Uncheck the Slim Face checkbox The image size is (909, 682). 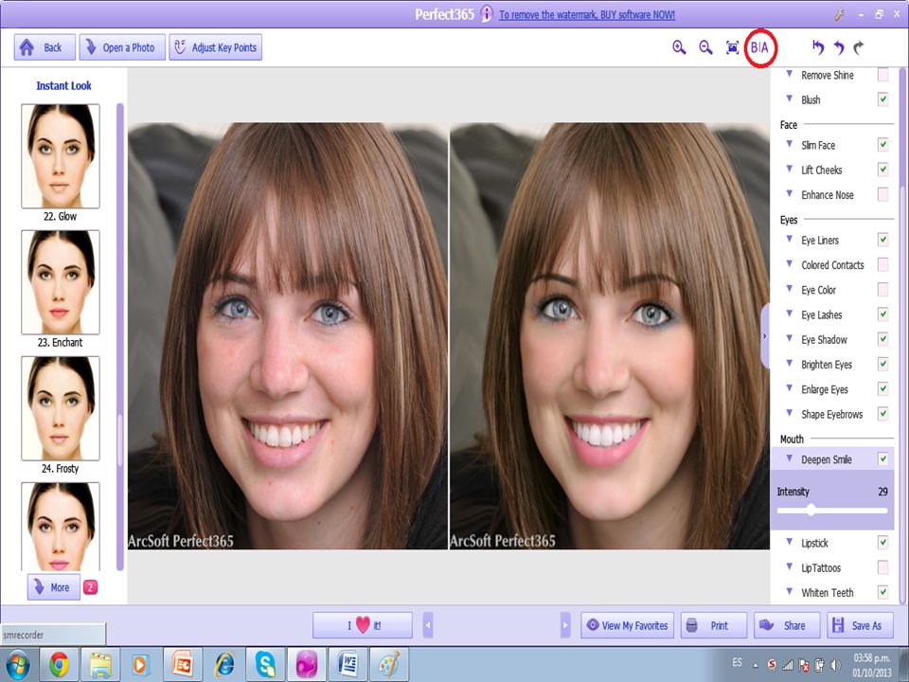click(x=882, y=144)
